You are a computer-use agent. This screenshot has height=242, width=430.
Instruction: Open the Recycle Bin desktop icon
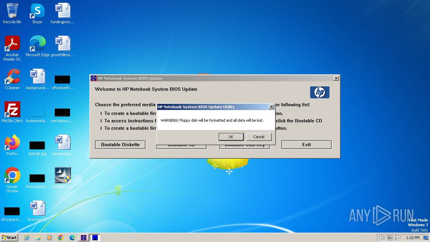click(12, 13)
